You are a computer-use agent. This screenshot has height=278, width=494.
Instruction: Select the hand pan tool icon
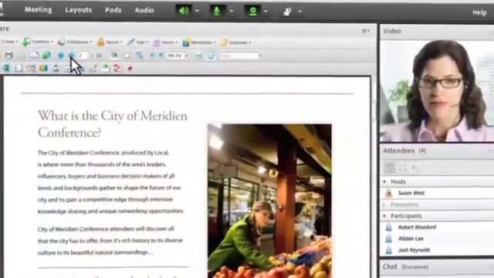coord(127,56)
